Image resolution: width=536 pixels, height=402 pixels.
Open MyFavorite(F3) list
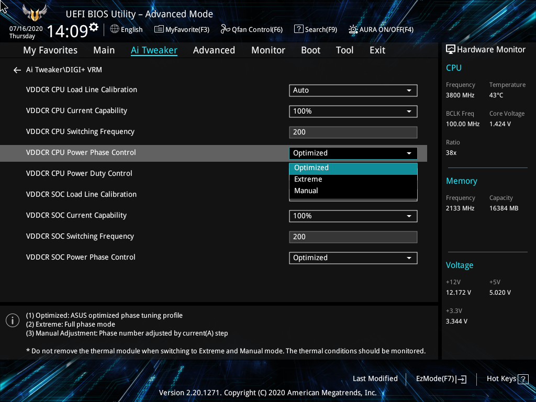point(182,29)
